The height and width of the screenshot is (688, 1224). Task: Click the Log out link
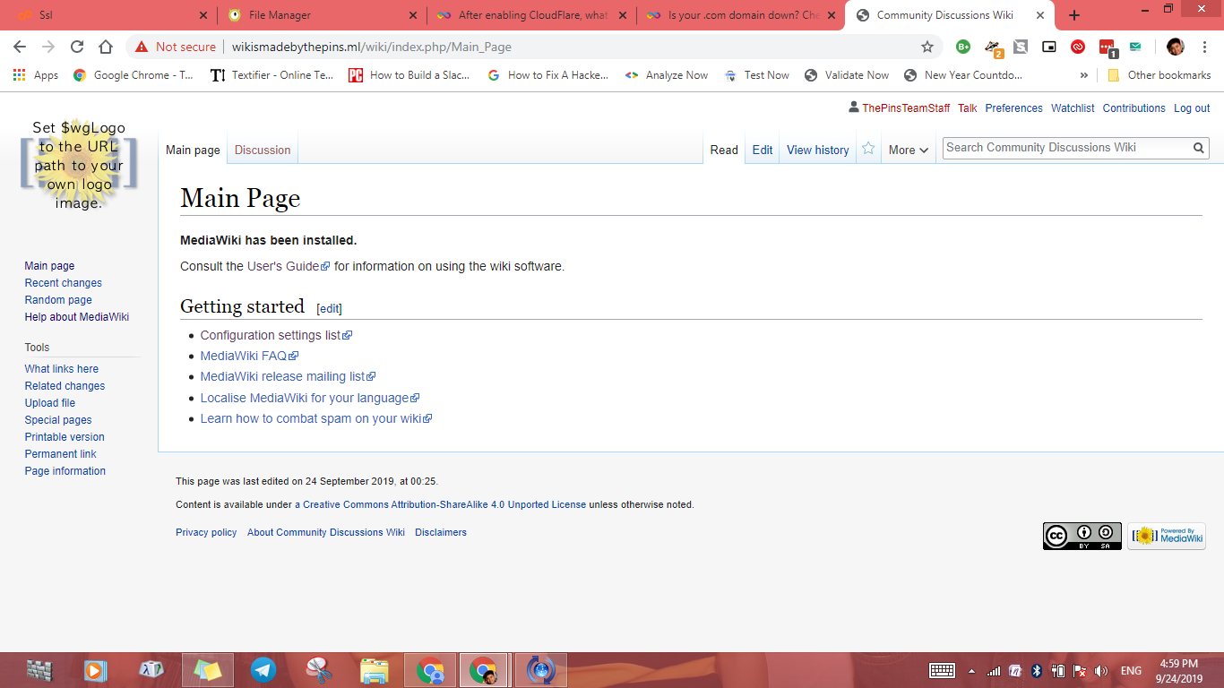click(x=1191, y=108)
